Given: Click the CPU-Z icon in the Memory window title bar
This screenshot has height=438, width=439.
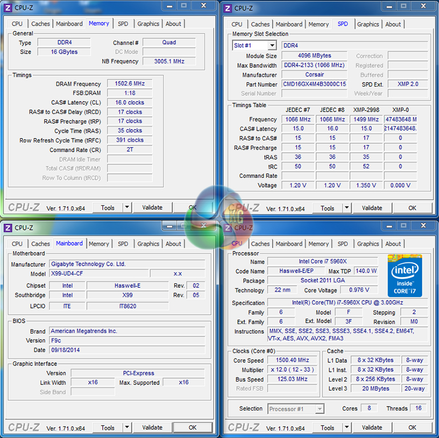Looking at the screenshot, I should pyautogui.click(x=8, y=8).
